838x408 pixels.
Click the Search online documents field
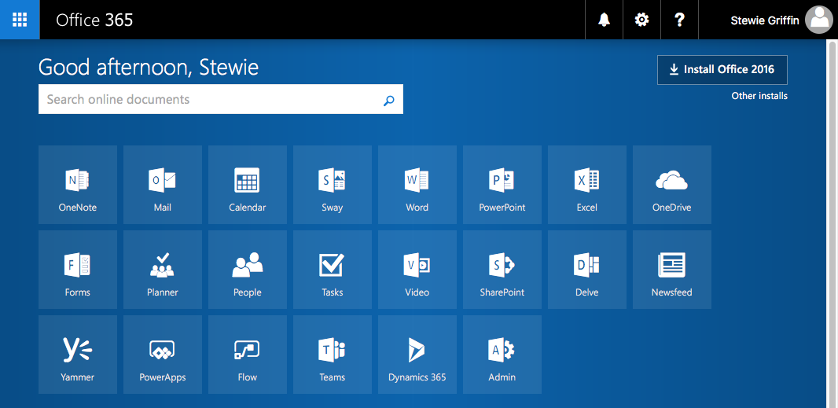click(208, 100)
